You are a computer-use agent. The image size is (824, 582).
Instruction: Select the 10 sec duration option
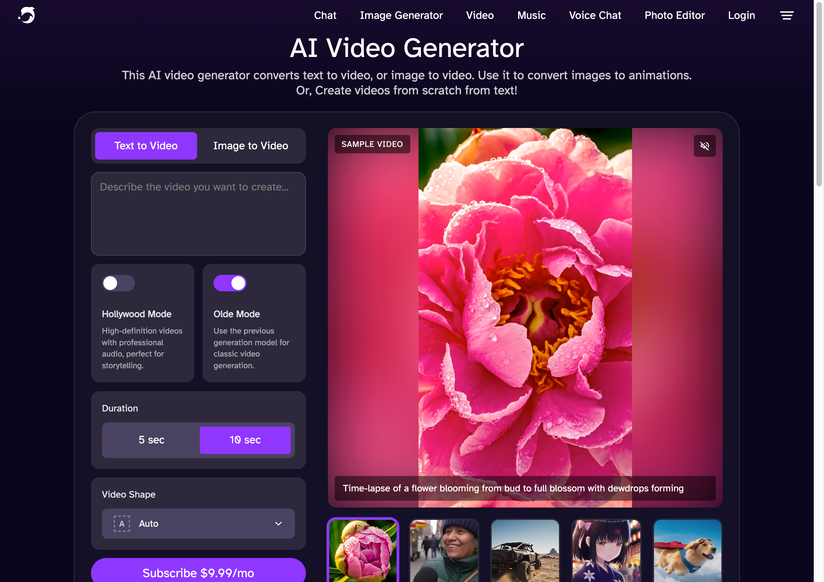245,440
